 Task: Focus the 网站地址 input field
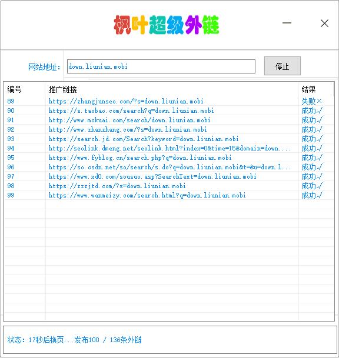[161, 66]
